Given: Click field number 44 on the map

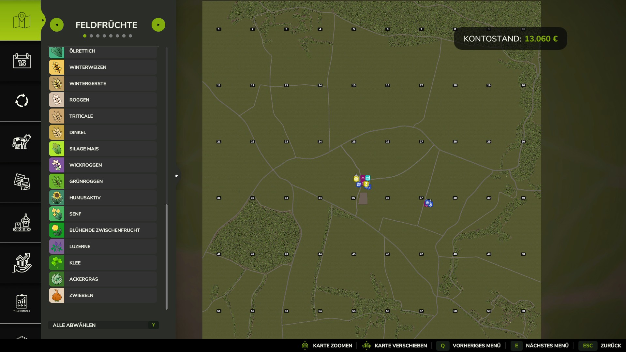Looking at the screenshot, I should [320, 254].
